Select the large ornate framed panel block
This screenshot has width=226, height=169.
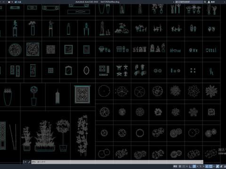82,94
